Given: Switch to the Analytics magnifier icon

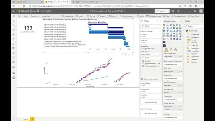Looking at the screenshot, I should click(175, 49).
